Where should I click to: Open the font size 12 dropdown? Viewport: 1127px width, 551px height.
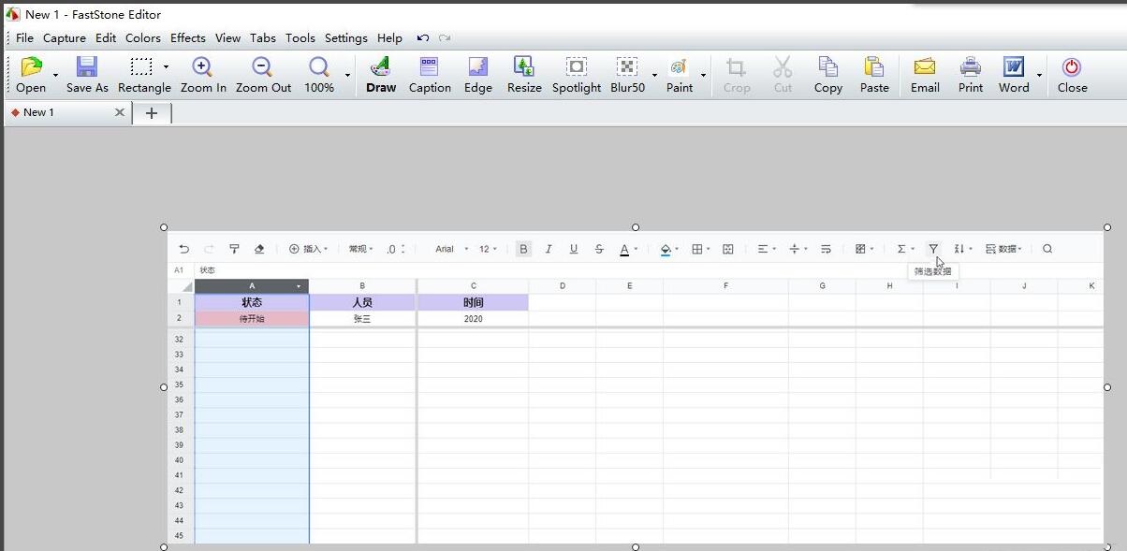click(489, 249)
